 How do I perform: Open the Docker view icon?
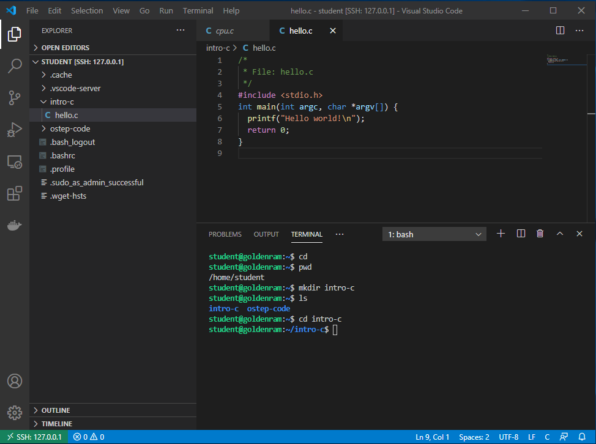15,226
